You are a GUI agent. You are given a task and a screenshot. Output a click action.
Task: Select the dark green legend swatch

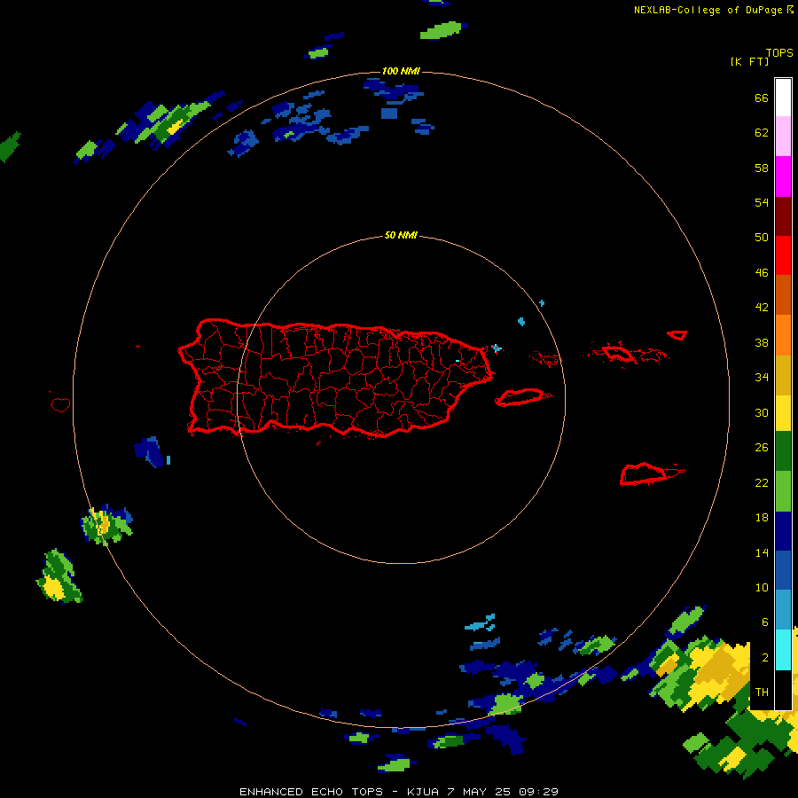coord(783,451)
